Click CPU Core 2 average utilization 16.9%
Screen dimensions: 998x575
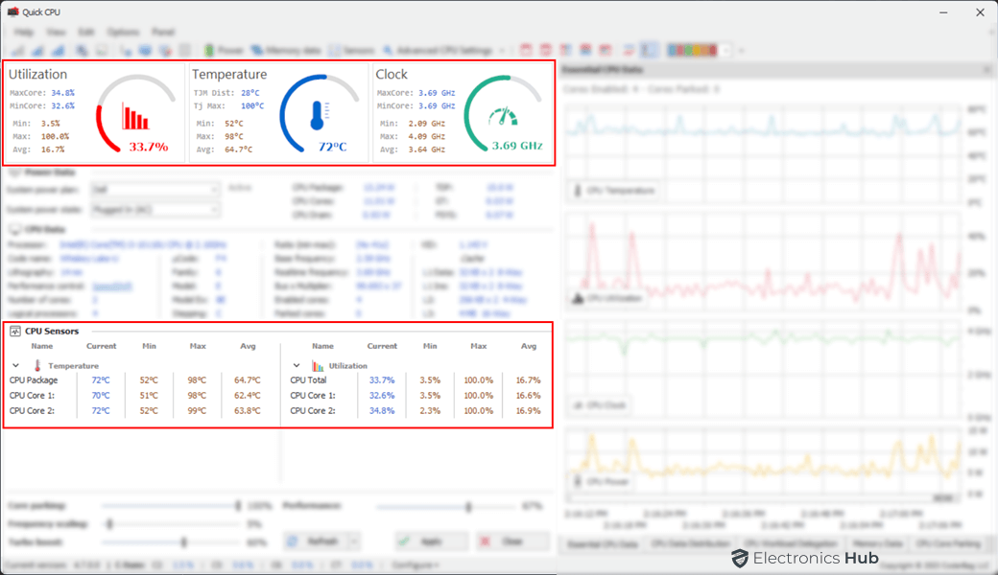(529, 410)
